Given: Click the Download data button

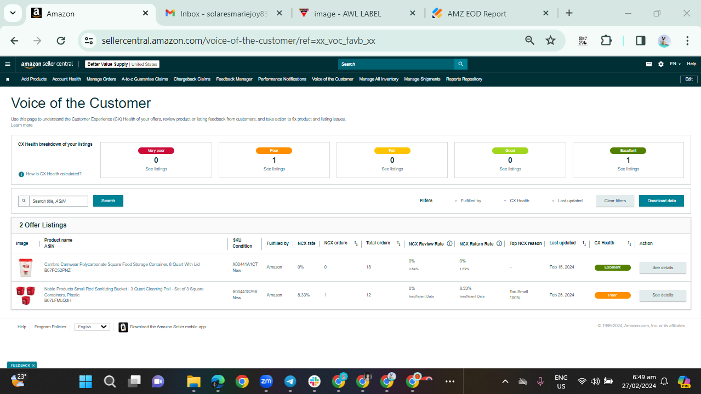Looking at the screenshot, I should (x=662, y=201).
